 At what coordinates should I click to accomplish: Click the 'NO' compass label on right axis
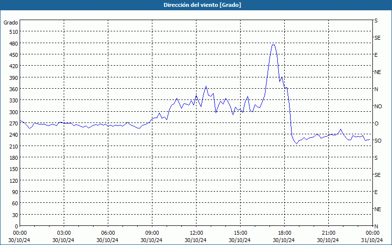click(x=378, y=106)
